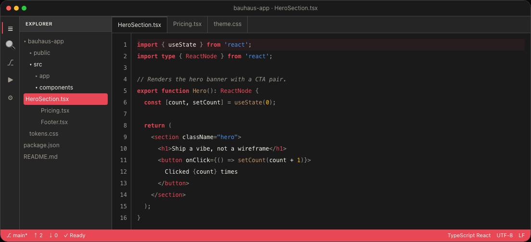Click the main* branch status item
The width and height of the screenshot is (531, 242).
pos(17,236)
